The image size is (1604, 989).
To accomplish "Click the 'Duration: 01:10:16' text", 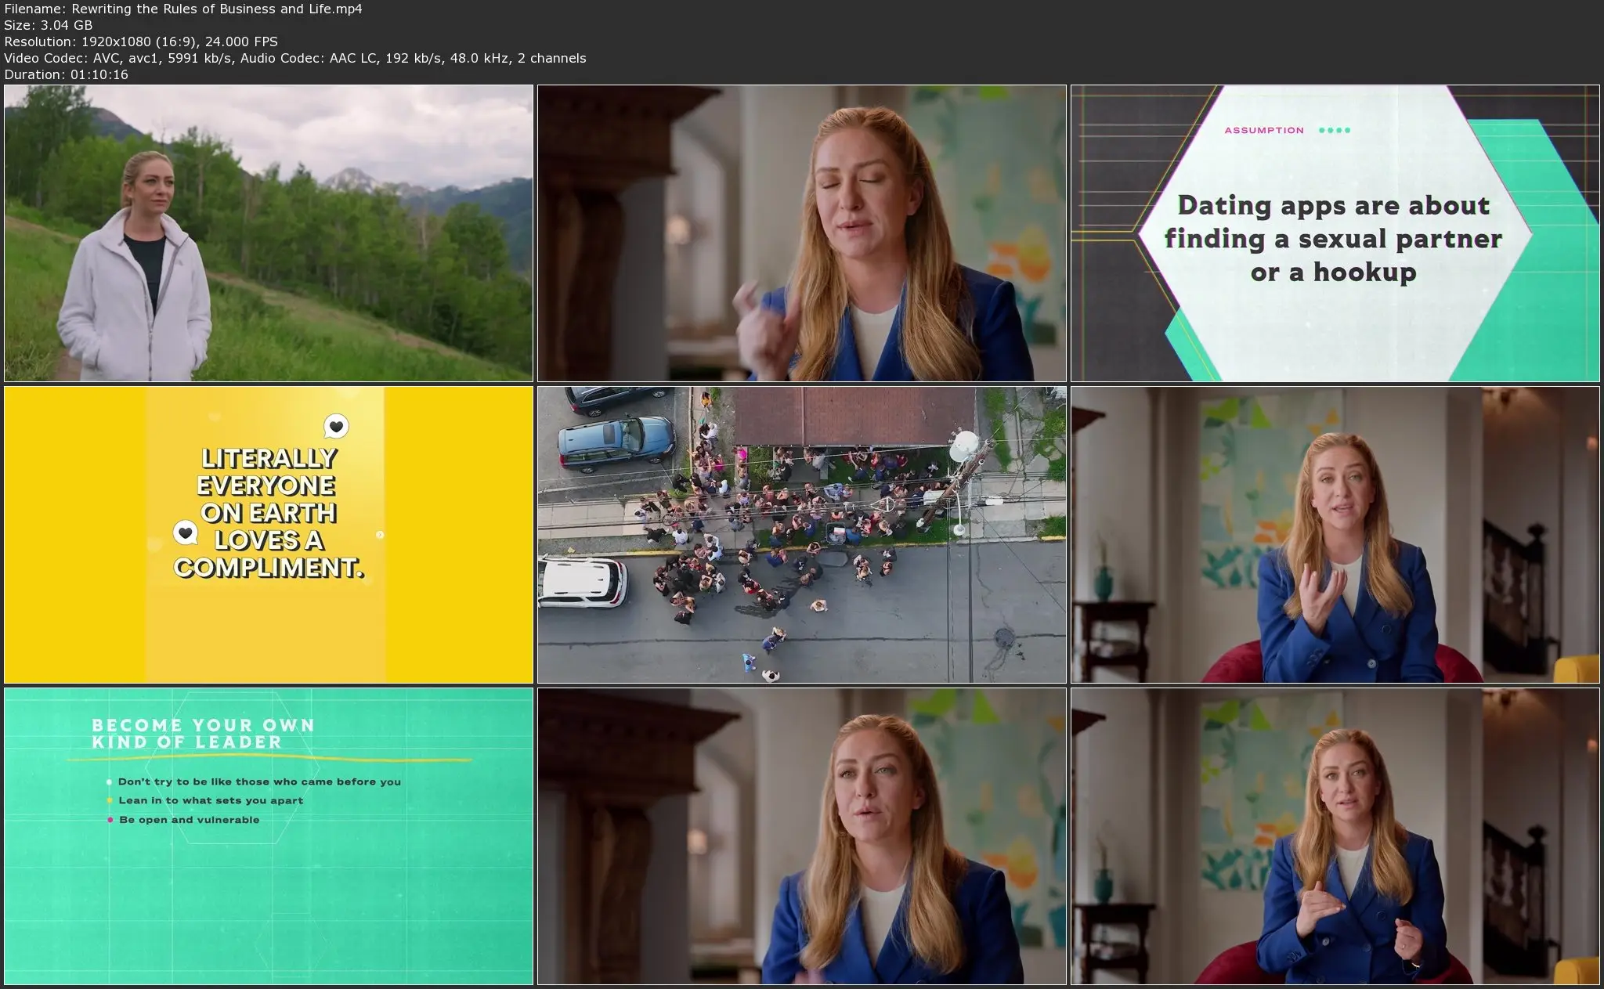I will (66, 74).
